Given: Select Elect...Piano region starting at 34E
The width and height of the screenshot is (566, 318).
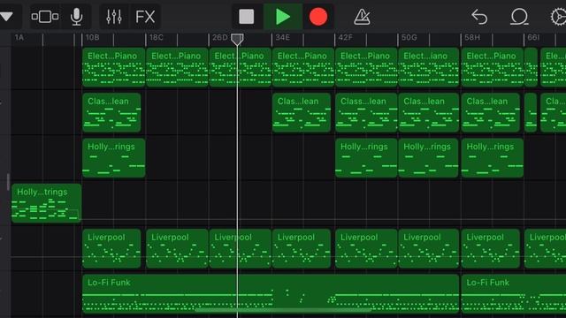Looking at the screenshot, I should (303, 67).
